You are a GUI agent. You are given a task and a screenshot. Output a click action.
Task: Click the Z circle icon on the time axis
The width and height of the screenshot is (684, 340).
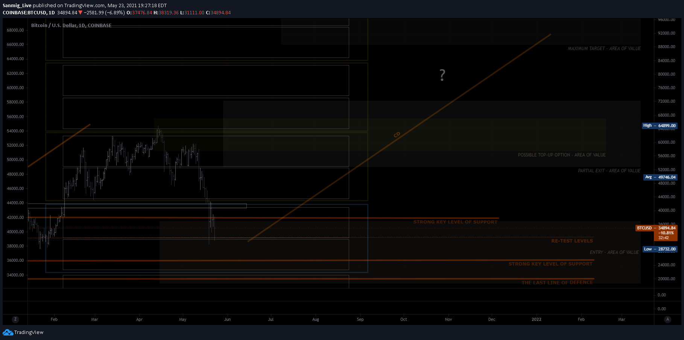coord(15,319)
